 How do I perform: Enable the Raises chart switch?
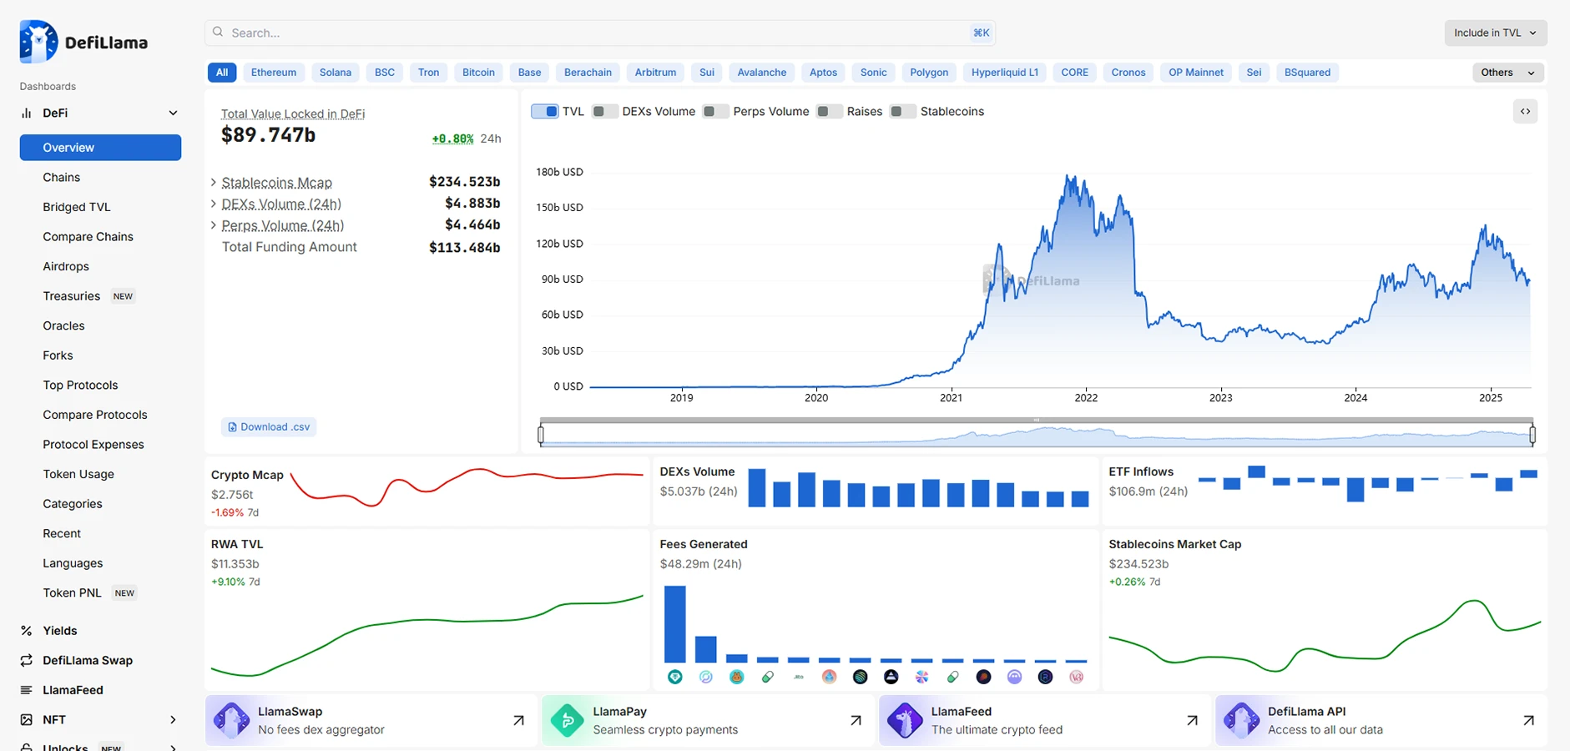pyautogui.click(x=829, y=112)
